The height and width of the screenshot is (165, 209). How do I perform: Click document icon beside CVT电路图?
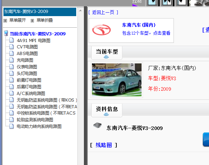(12, 47)
